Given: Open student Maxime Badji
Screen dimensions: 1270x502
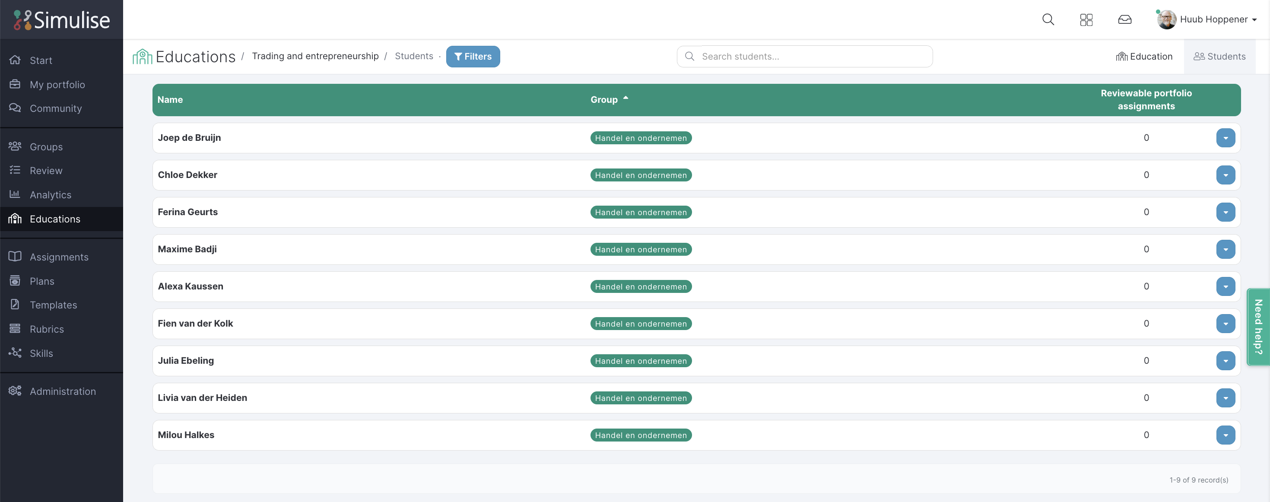Looking at the screenshot, I should point(187,249).
